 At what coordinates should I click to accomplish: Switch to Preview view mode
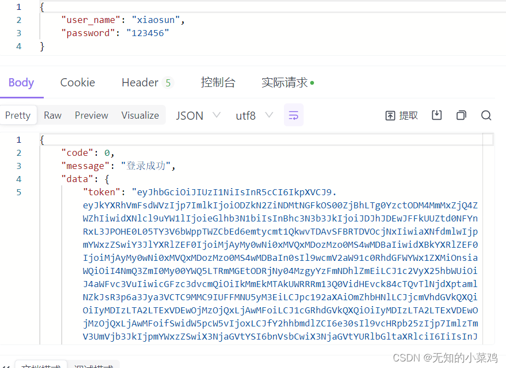(91, 115)
